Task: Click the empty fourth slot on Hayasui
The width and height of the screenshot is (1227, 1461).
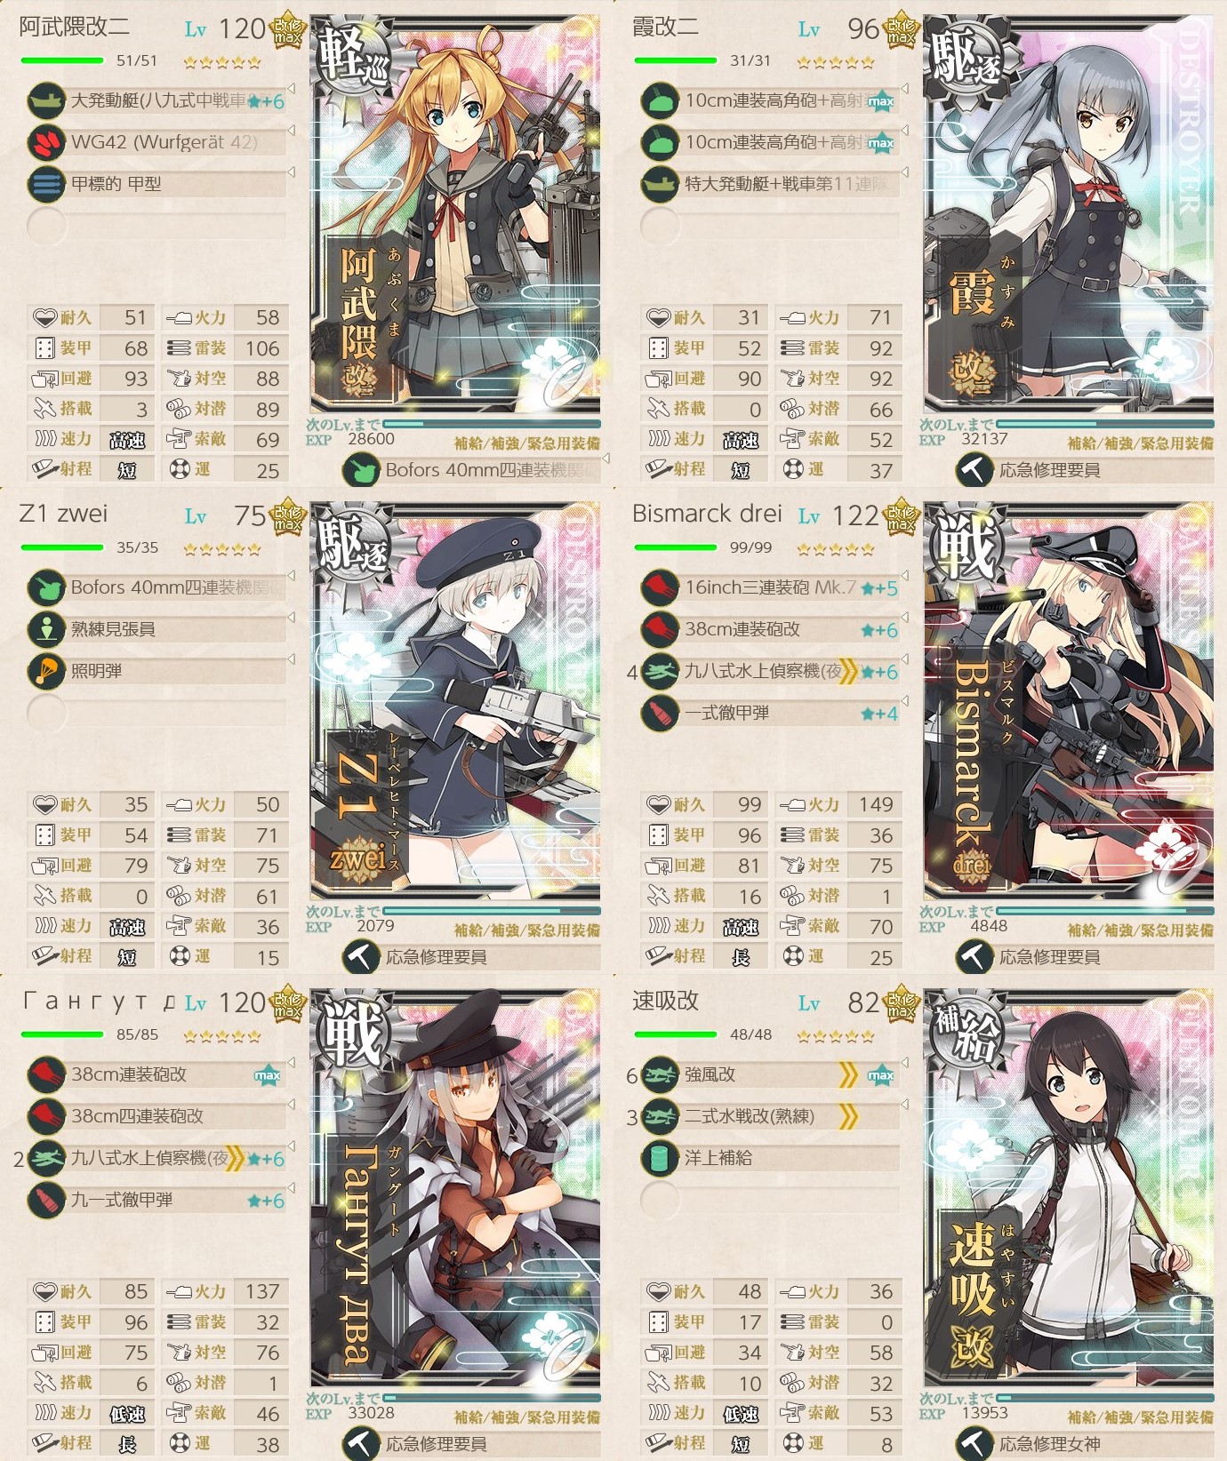Action: 771,1200
